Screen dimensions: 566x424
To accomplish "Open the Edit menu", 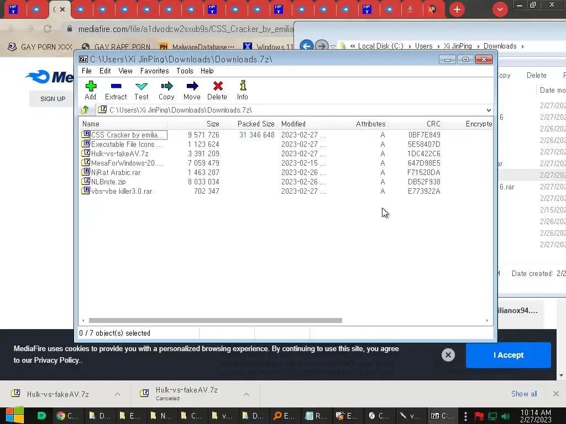I will pos(105,71).
